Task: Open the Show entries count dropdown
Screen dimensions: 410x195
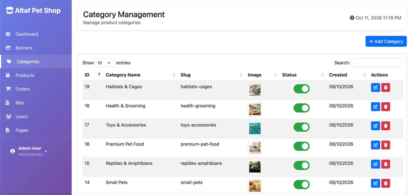Action: tap(105, 63)
